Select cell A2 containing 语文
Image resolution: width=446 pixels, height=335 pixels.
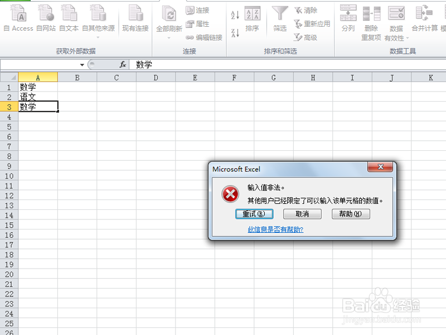38,97
